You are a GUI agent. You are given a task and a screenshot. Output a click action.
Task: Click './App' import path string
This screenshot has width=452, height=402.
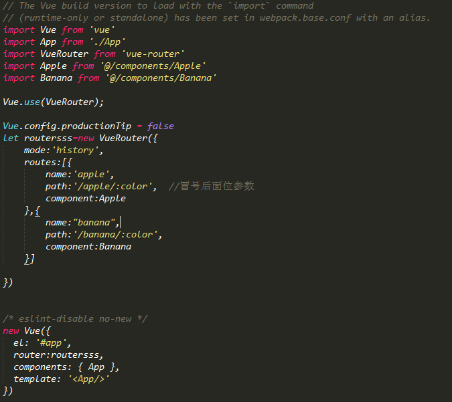click(x=107, y=42)
